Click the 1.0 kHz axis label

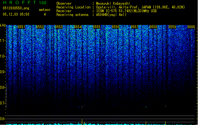point(3,56)
